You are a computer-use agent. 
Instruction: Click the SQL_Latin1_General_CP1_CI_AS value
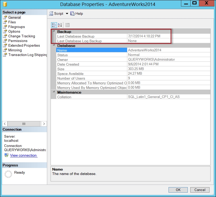[154, 97]
